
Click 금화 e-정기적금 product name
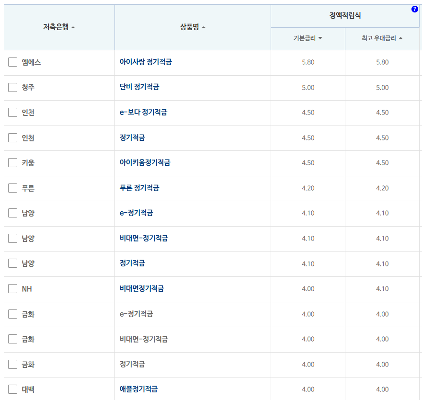137,314
